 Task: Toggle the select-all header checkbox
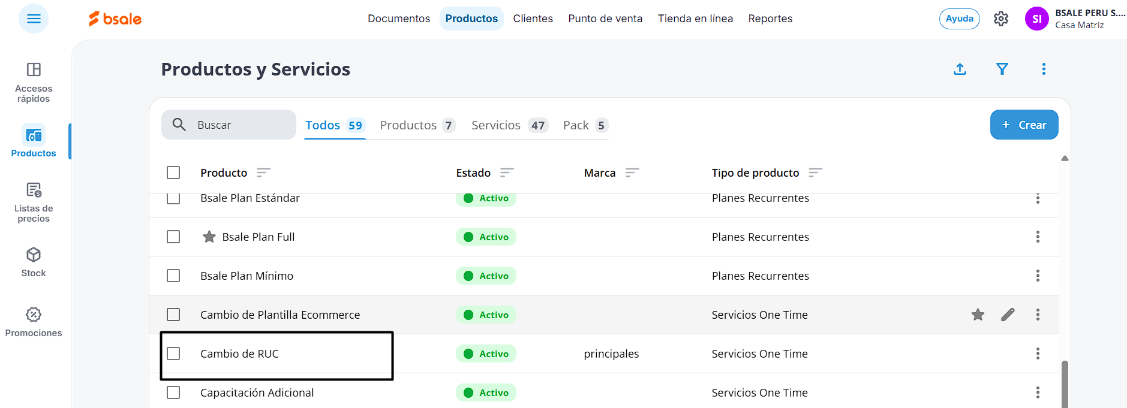(x=173, y=173)
